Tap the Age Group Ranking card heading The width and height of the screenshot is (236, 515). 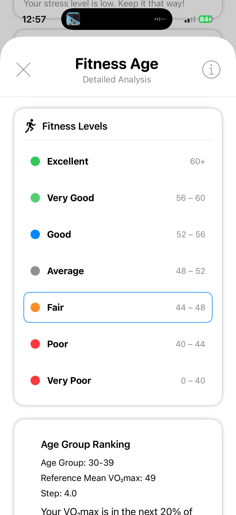(x=85, y=444)
